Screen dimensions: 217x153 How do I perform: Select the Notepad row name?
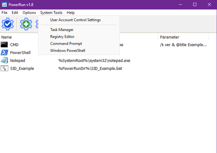(17, 61)
